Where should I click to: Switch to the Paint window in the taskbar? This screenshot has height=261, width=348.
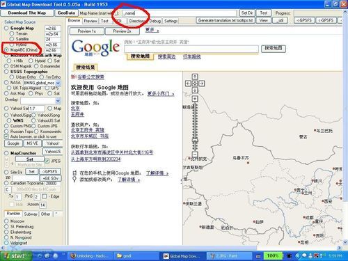229,256
